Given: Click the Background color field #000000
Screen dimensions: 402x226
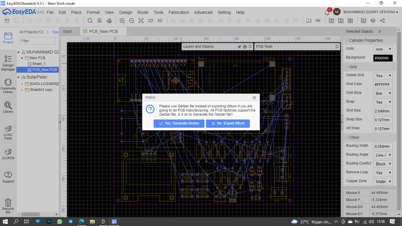Looking at the screenshot, I should 383,58.
